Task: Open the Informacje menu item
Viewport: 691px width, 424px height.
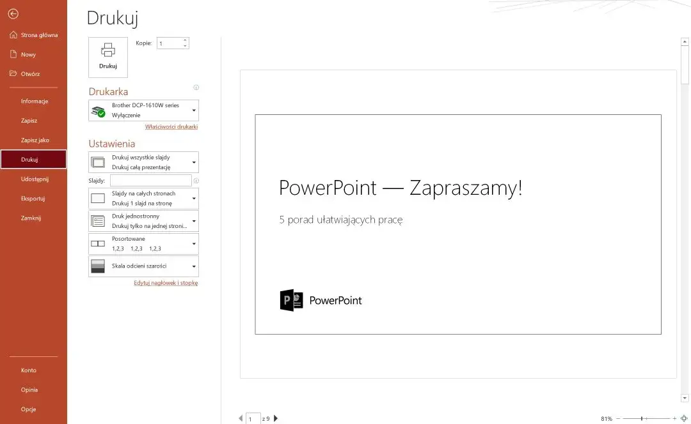Action: click(34, 101)
